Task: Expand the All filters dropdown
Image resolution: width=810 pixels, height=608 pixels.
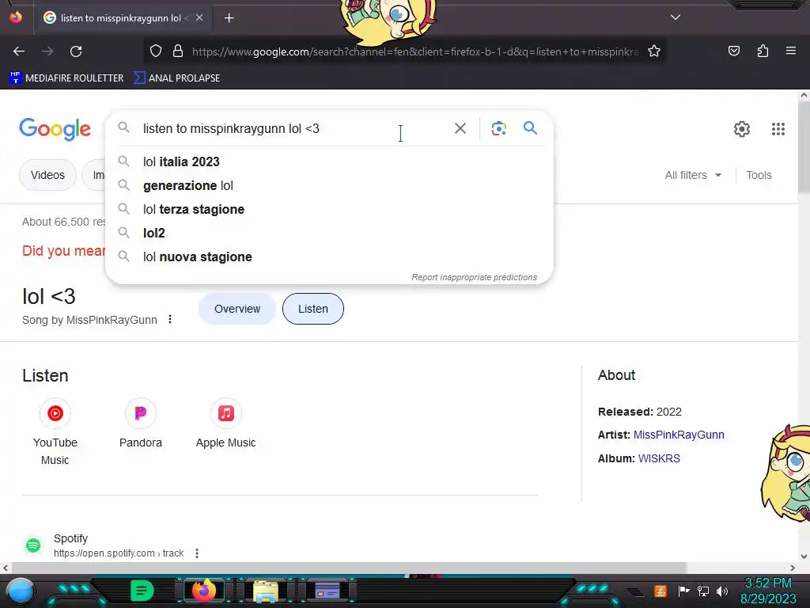Action: 693,175
